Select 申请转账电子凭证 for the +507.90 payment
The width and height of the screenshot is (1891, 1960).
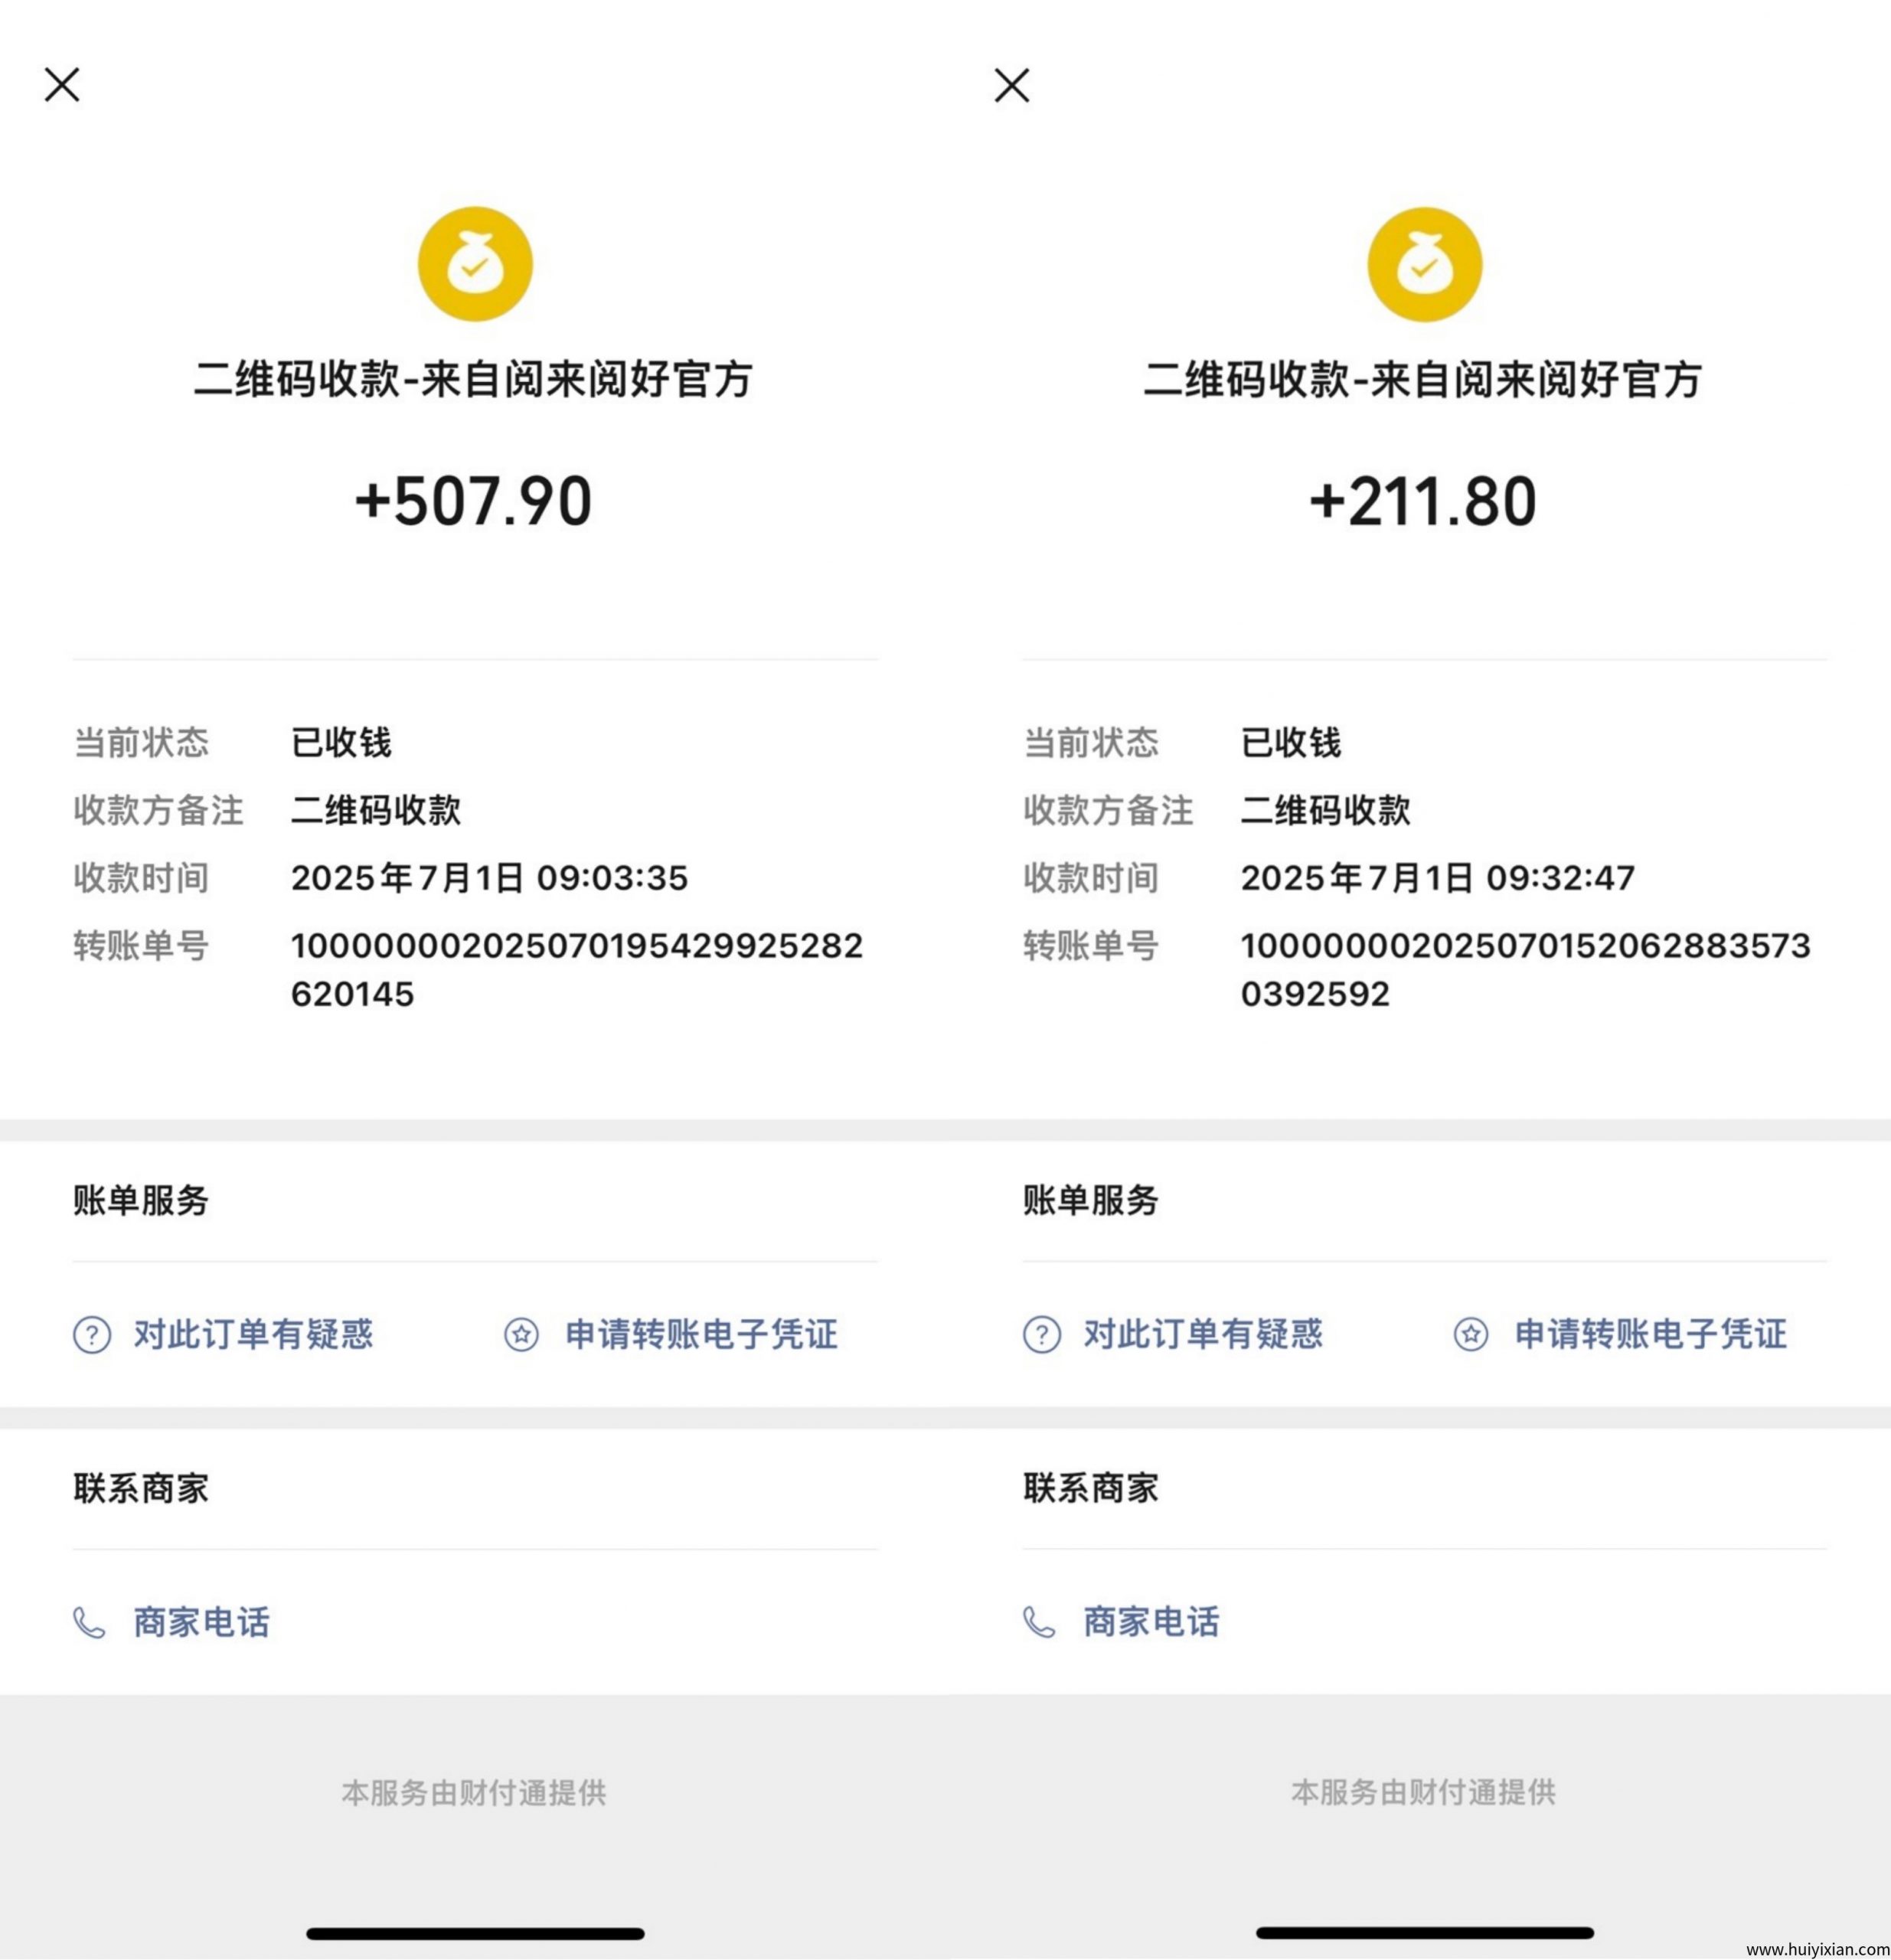pyautogui.click(x=701, y=1334)
